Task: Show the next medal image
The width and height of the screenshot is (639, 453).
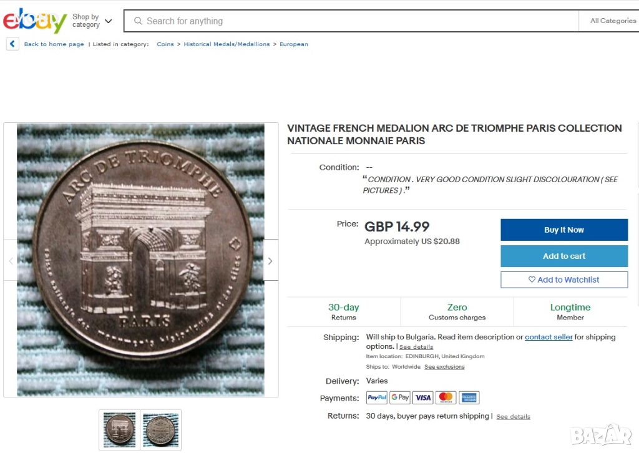Action: (270, 260)
